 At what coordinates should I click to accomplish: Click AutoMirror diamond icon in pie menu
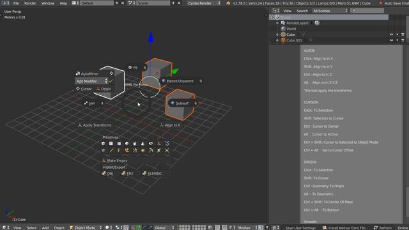click(x=111, y=73)
